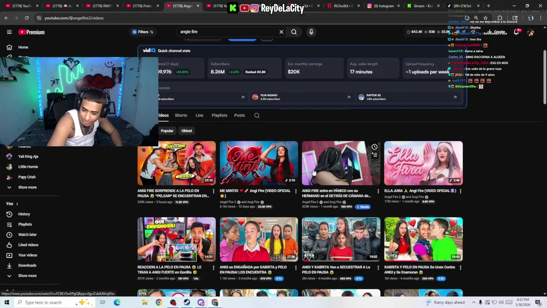
Task: Open more options for ELLA JURA video
Action: coord(460,191)
